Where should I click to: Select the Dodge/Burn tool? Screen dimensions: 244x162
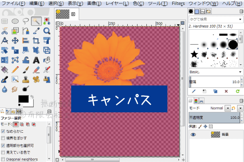pyautogui.click(x=26, y=89)
